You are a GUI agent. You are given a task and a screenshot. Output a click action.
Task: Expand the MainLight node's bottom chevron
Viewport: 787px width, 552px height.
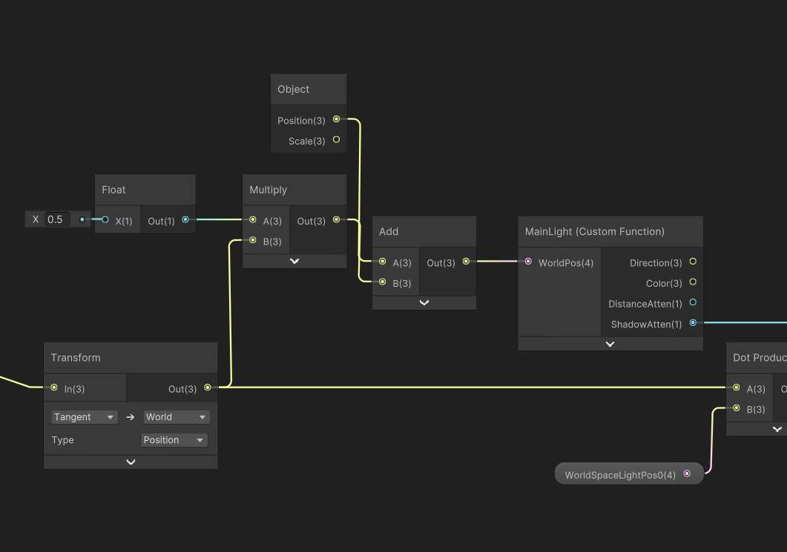(610, 344)
